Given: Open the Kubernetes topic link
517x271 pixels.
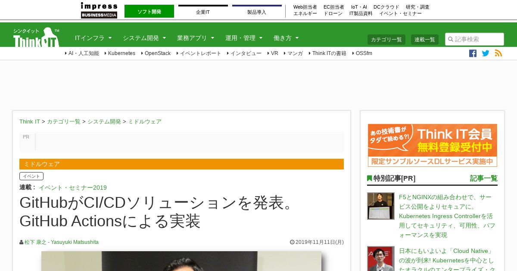Looking at the screenshot, I should tap(120, 53).
